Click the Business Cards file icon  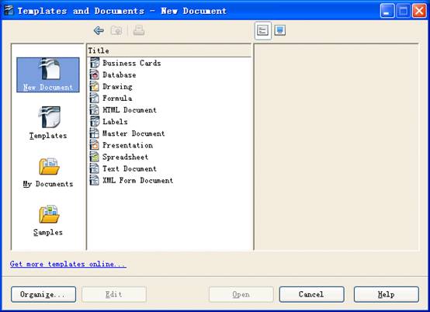click(95, 63)
